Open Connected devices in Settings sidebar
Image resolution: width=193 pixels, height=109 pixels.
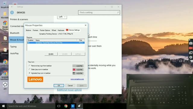(x=17, y=26)
